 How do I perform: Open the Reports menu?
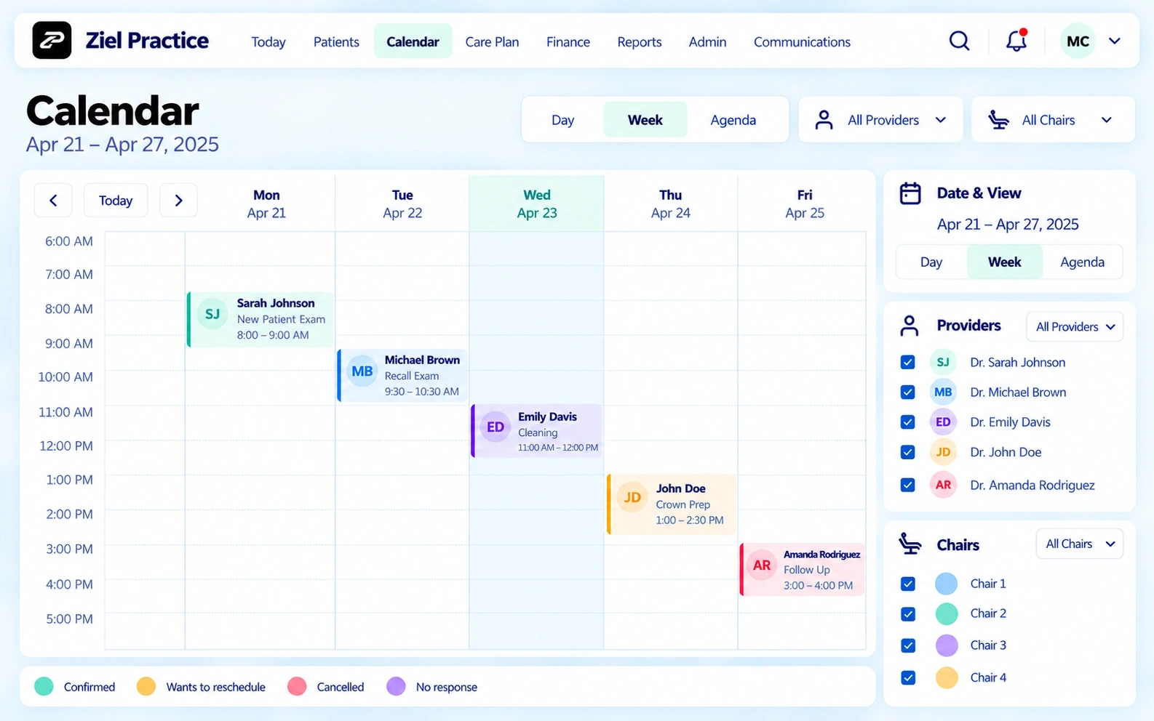click(640, 42)
